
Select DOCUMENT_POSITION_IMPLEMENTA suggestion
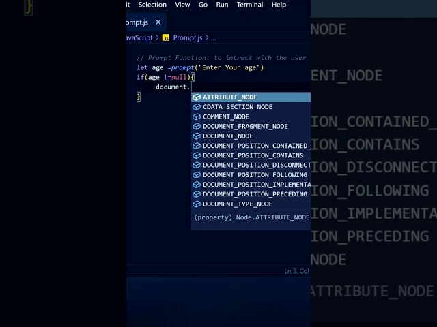251,185
